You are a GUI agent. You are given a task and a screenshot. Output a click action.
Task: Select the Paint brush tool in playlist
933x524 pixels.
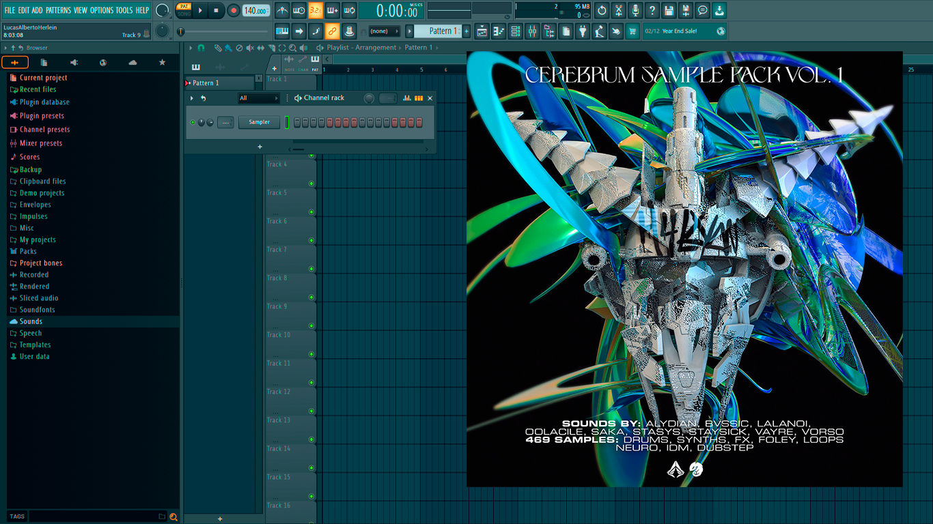pyautogui.click(x=228, y=48)
